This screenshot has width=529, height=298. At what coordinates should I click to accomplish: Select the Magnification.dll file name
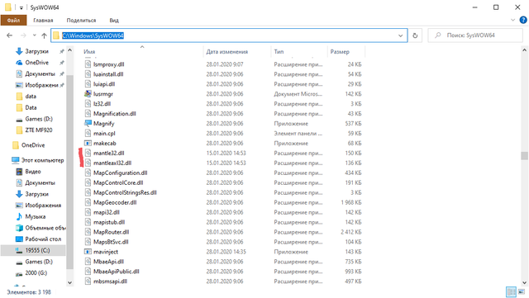coord(115,114)
